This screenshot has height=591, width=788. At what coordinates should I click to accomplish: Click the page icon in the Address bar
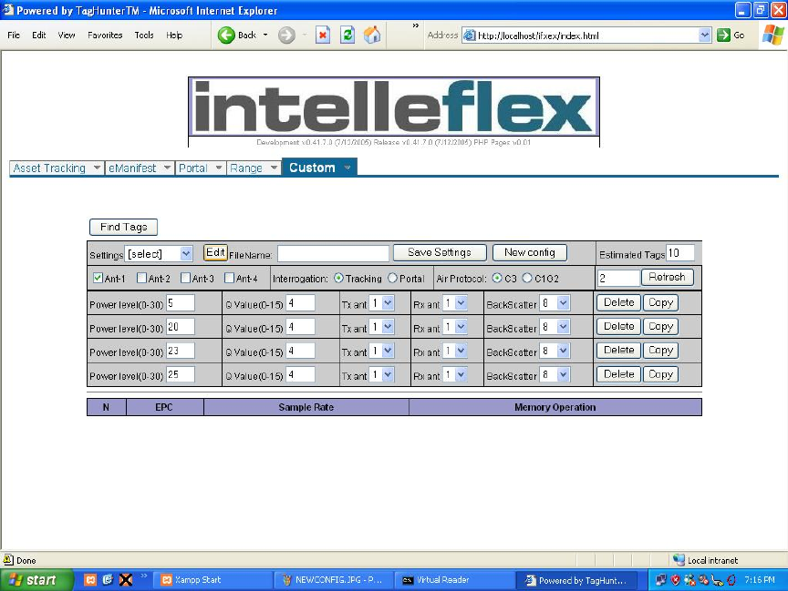click(469, 36)
